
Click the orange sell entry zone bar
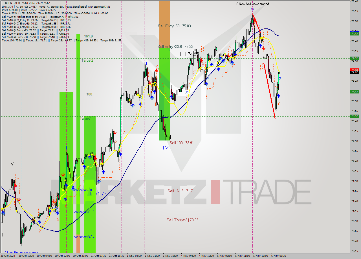(164, 24)
